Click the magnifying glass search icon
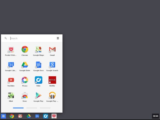This screenshot has width=160, height=120. coord(6,38)
